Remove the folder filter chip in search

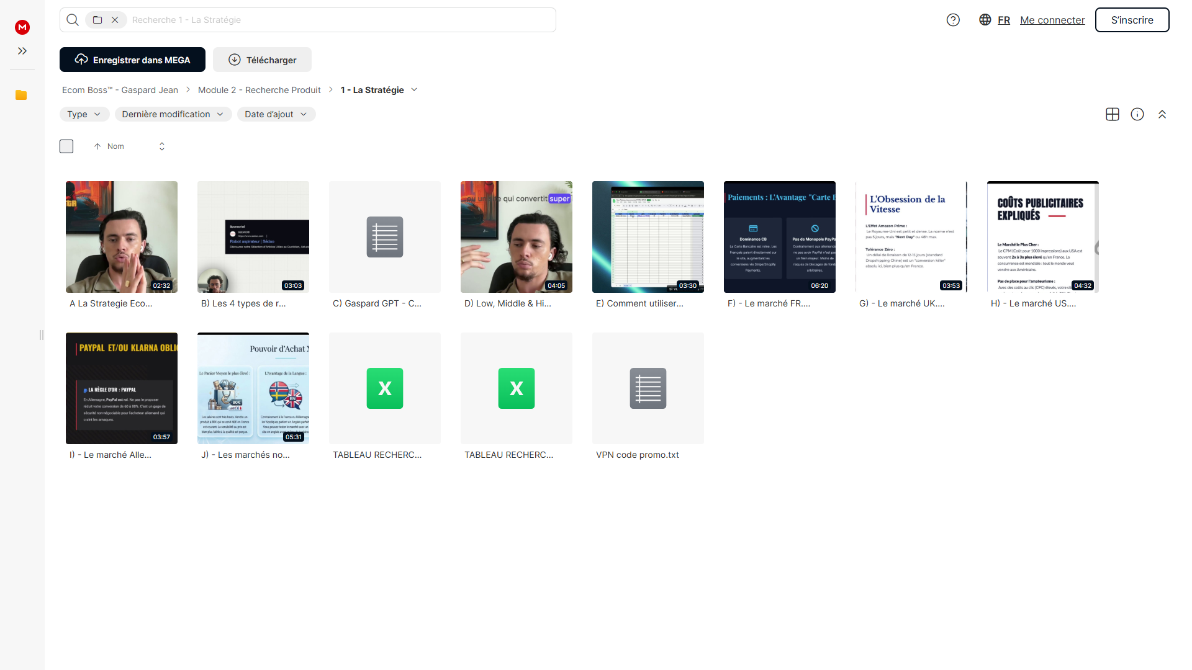[x=115, y=20]
